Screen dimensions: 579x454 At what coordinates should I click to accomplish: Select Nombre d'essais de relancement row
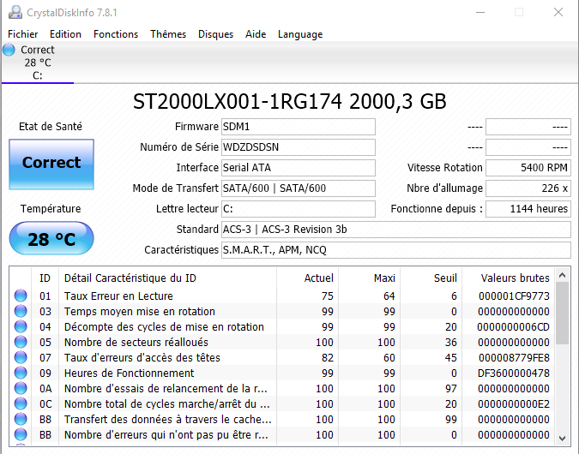pyautogui.click(x=282, y=388)
